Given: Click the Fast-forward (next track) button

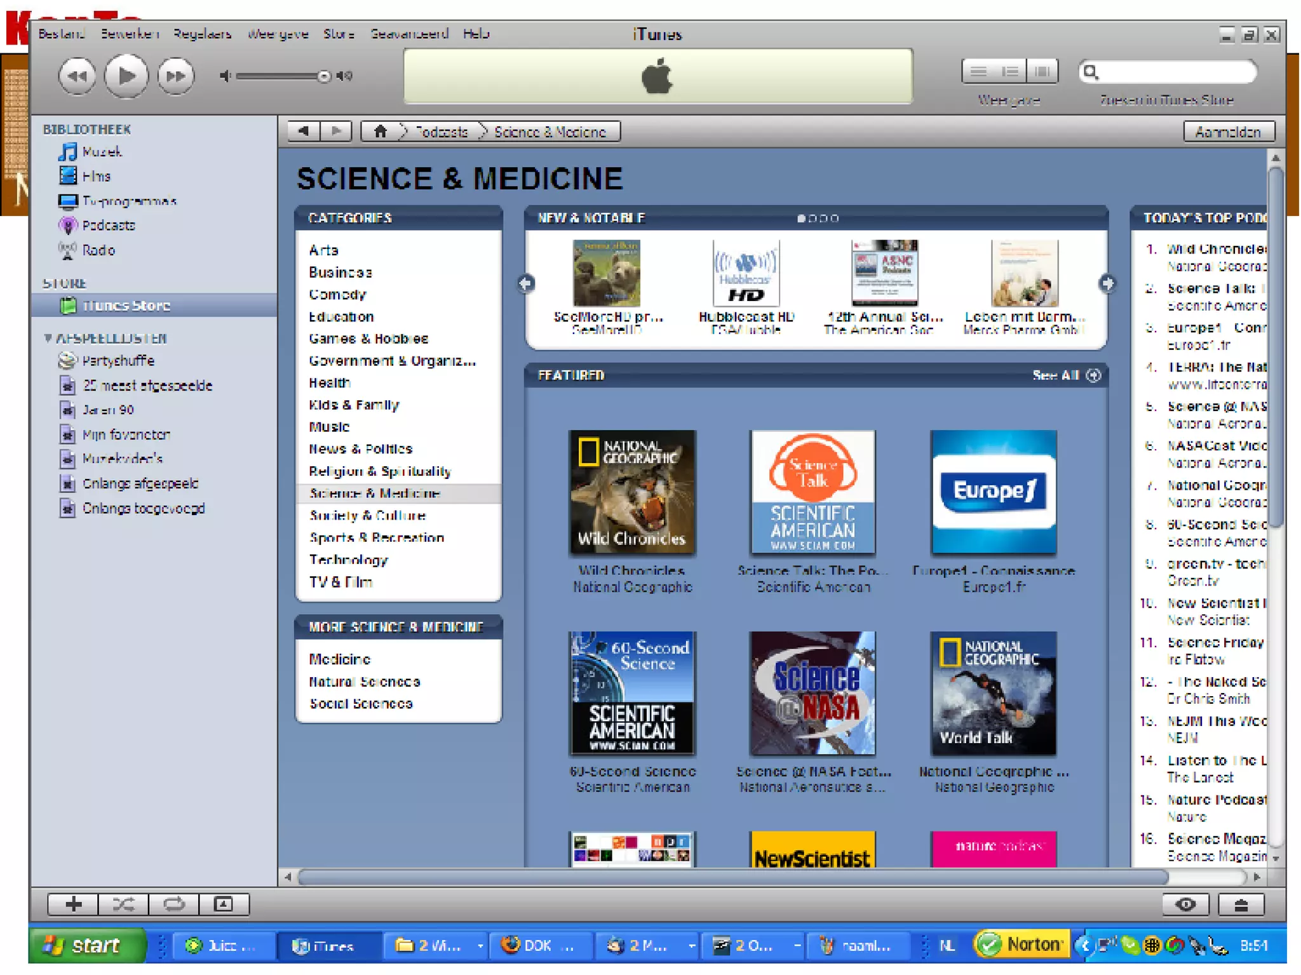Looking at the screenshot, I should pyautogui.click(x=176, y=76).
